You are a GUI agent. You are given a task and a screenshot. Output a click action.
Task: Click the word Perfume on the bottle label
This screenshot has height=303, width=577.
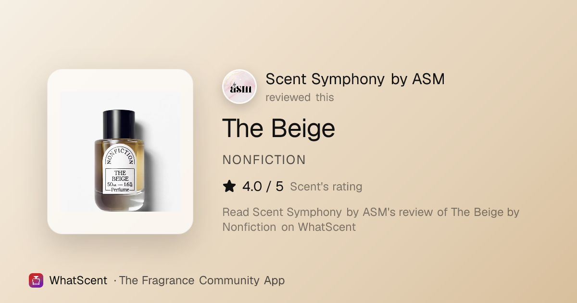click(120, 190)
